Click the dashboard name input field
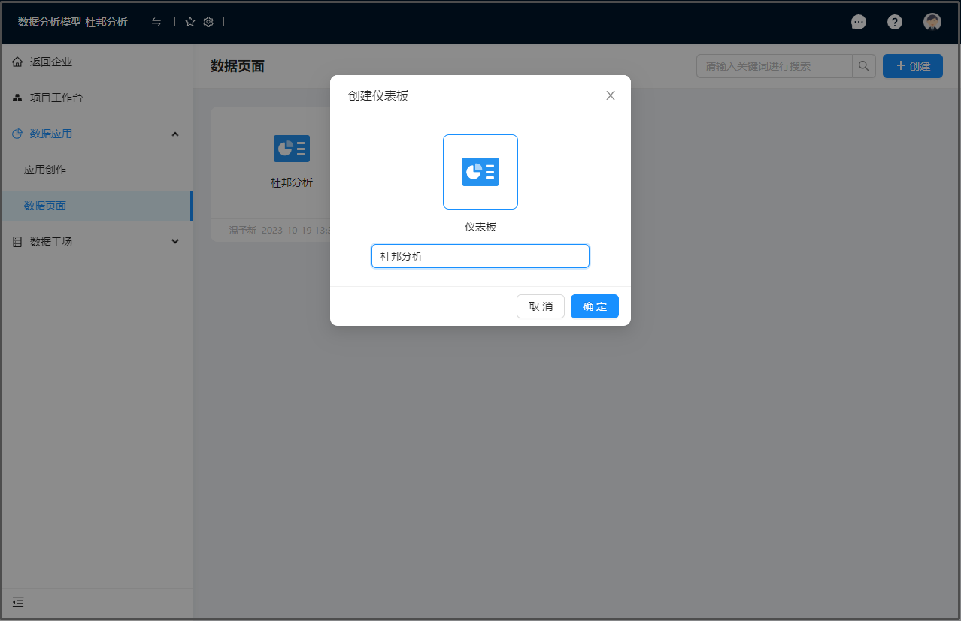The height and width of the screenshot is (621, 961). coord(480,256)
